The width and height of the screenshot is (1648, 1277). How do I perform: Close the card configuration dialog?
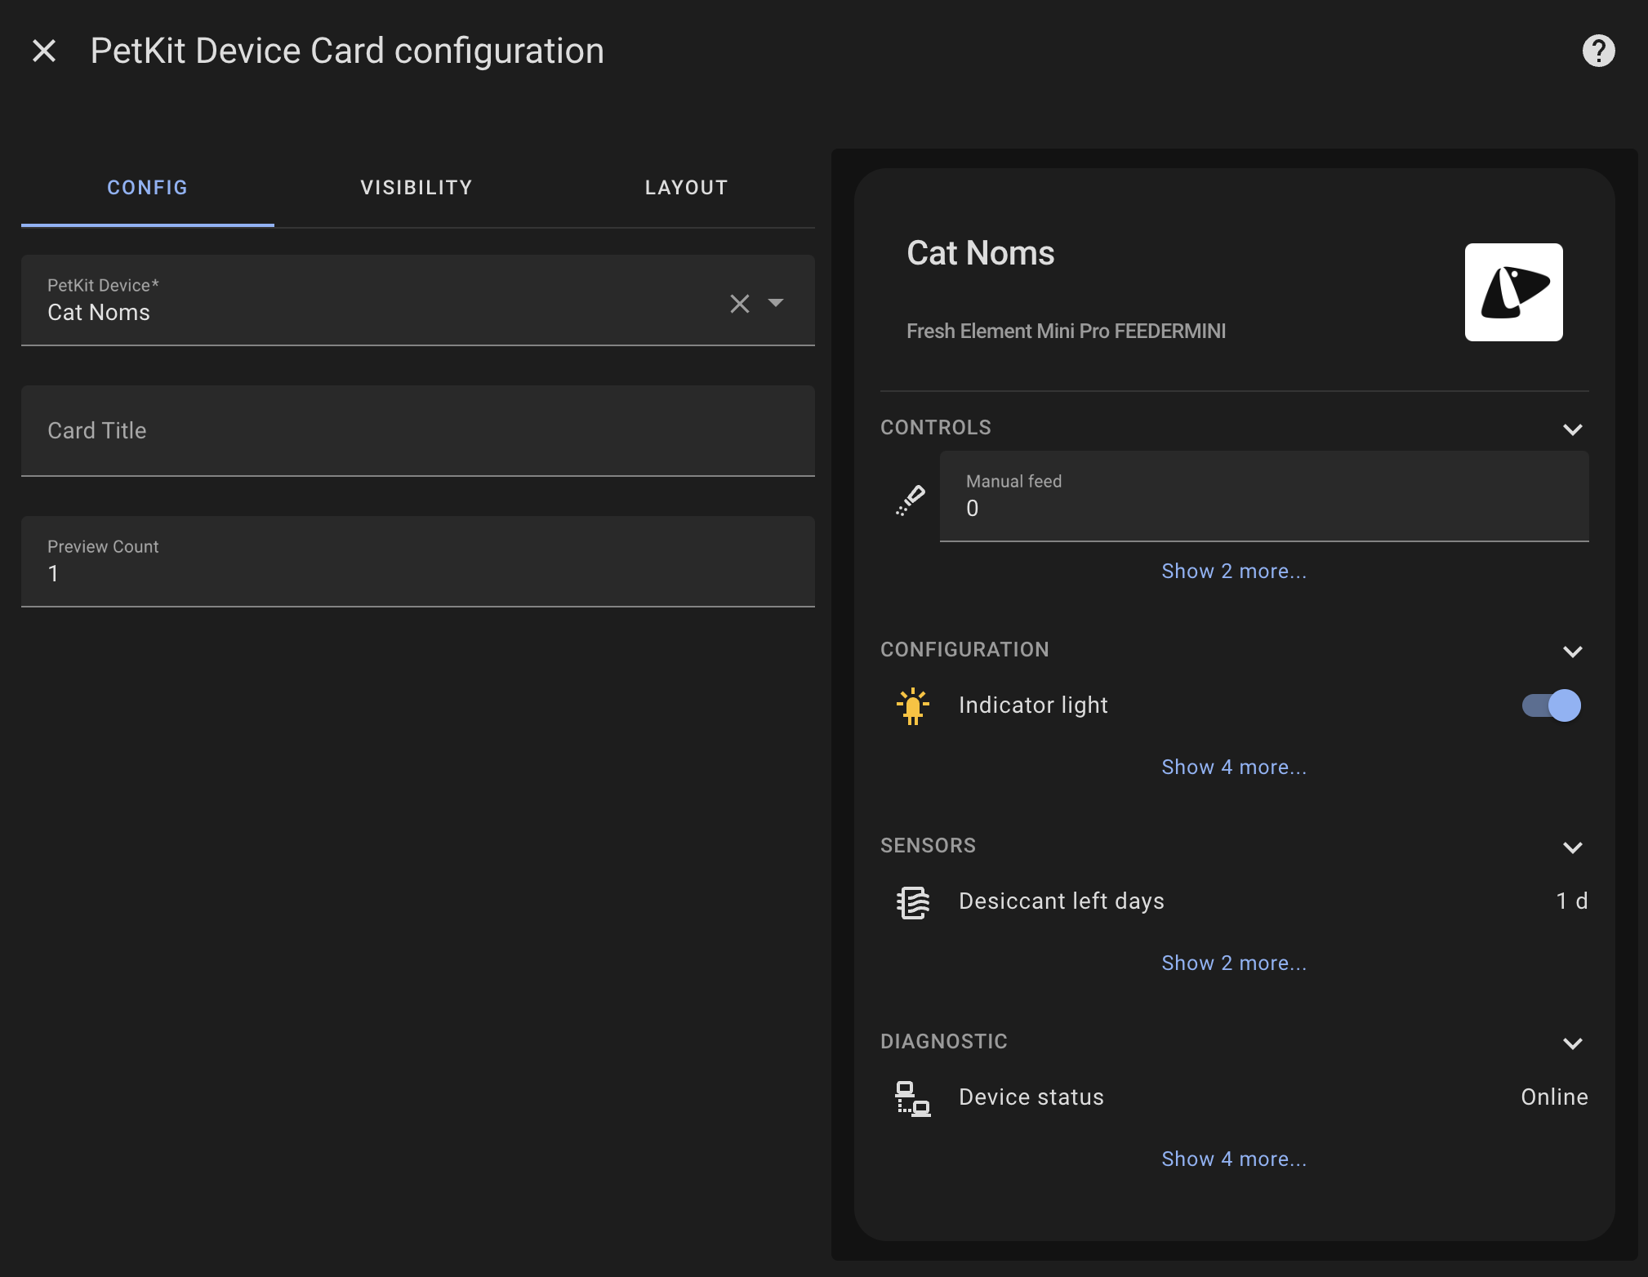point(44,51)
